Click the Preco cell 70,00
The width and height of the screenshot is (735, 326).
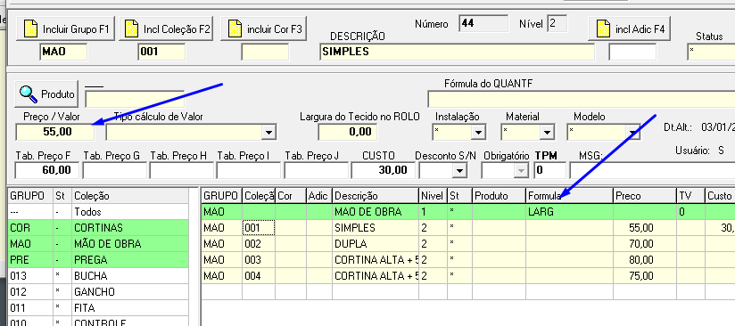tap(645, 244)
